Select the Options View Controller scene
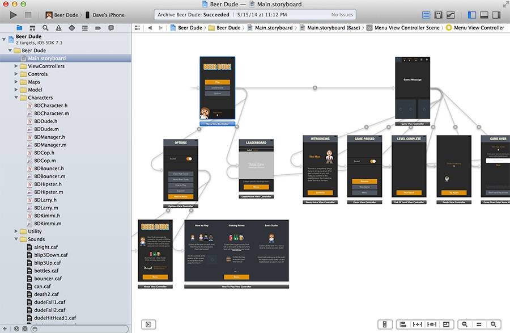This screenshot has height=333, width=510. (x=181, y=170)
